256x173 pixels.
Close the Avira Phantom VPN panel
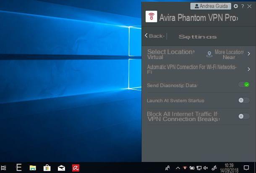249,6
